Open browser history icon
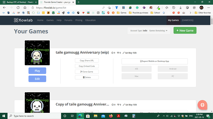213x119 pixels. [x=173, y=8]
